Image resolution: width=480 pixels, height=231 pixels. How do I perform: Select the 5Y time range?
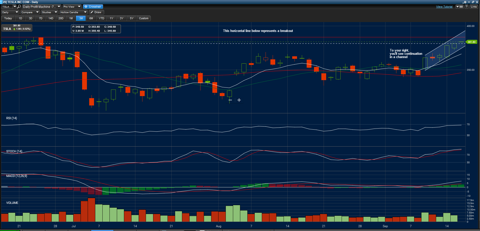click(x=132, y=18)
